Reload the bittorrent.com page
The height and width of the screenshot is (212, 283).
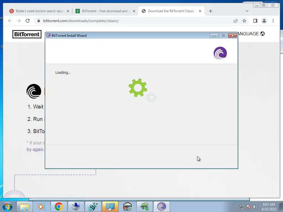(28, 21)
